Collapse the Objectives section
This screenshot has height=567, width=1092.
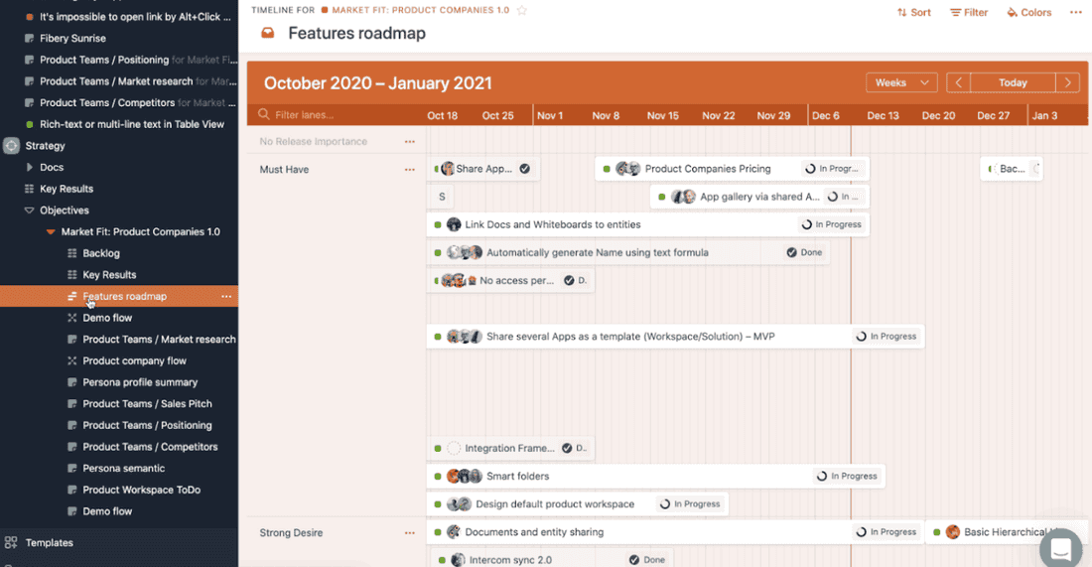tap(29, 211)
